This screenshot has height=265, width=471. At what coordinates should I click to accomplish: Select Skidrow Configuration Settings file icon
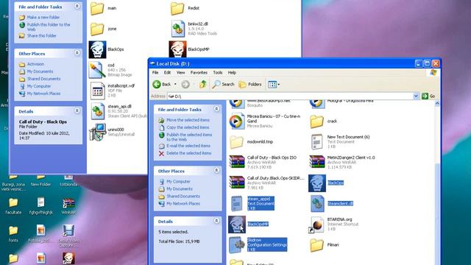coord(237,245)
